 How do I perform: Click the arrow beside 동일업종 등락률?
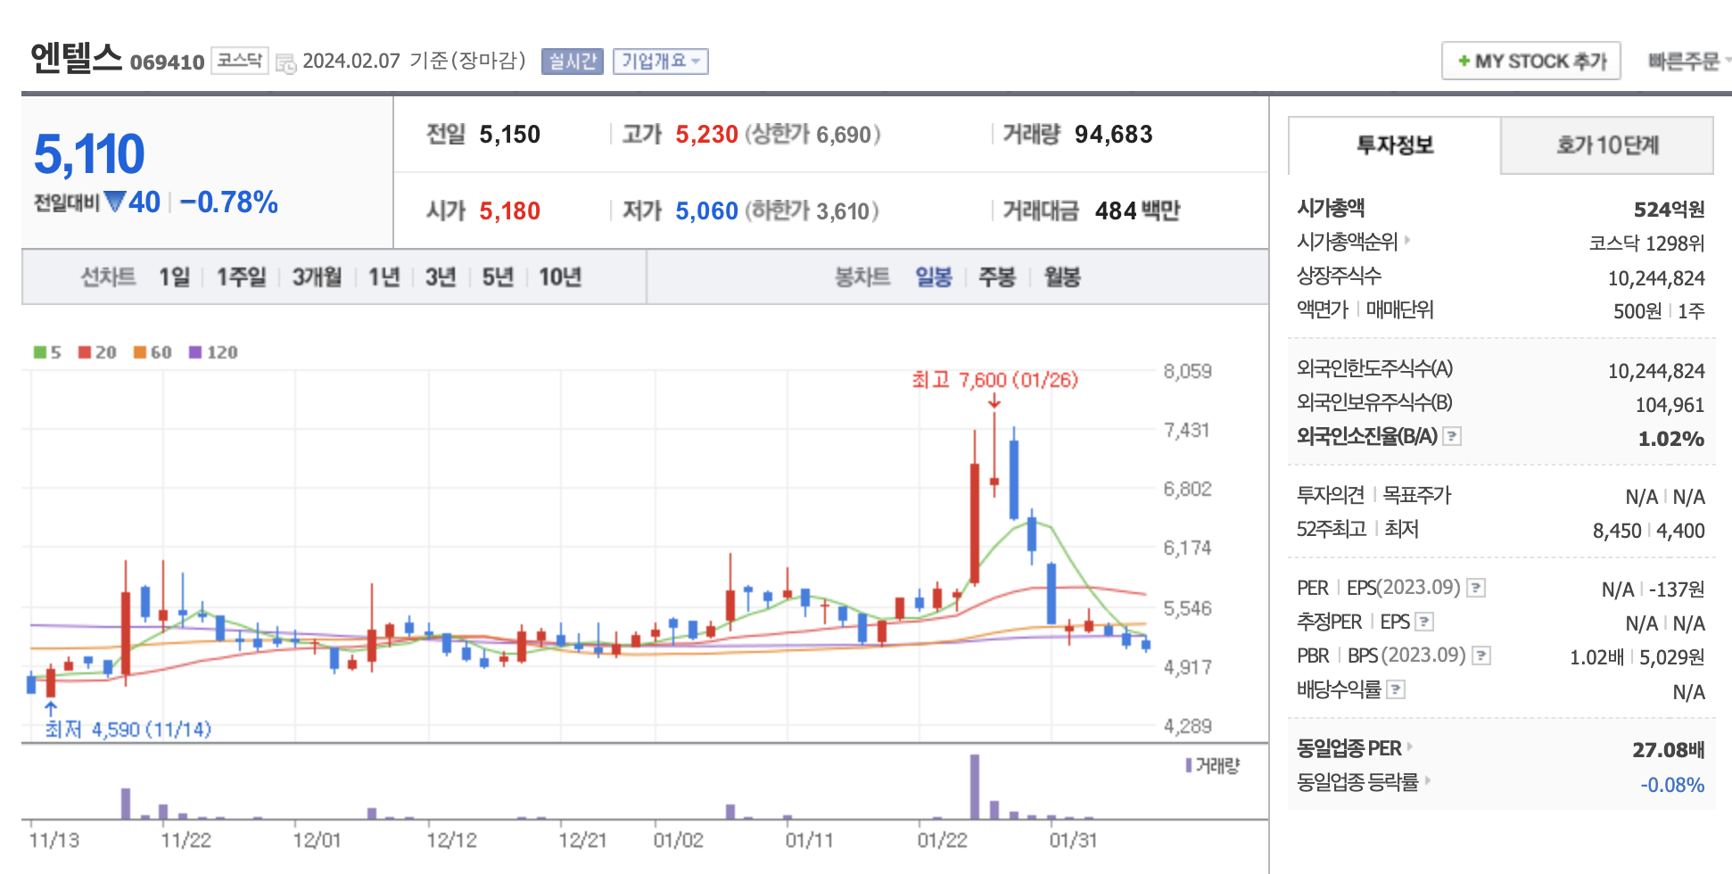tap(1427, 780)
